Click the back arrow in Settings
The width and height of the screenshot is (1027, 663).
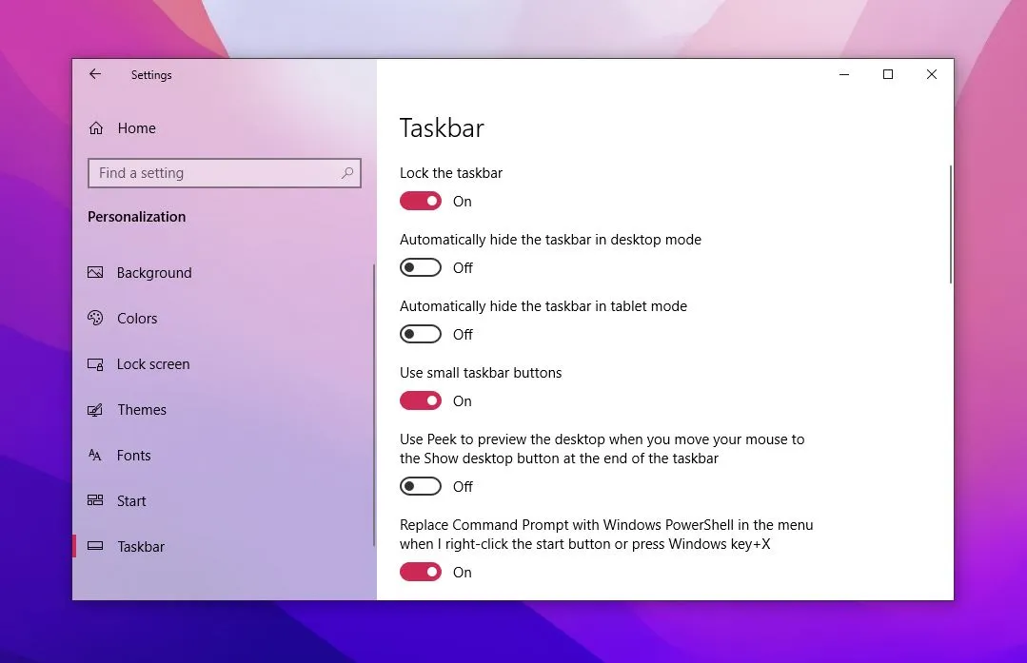click(x=95, y=73)
